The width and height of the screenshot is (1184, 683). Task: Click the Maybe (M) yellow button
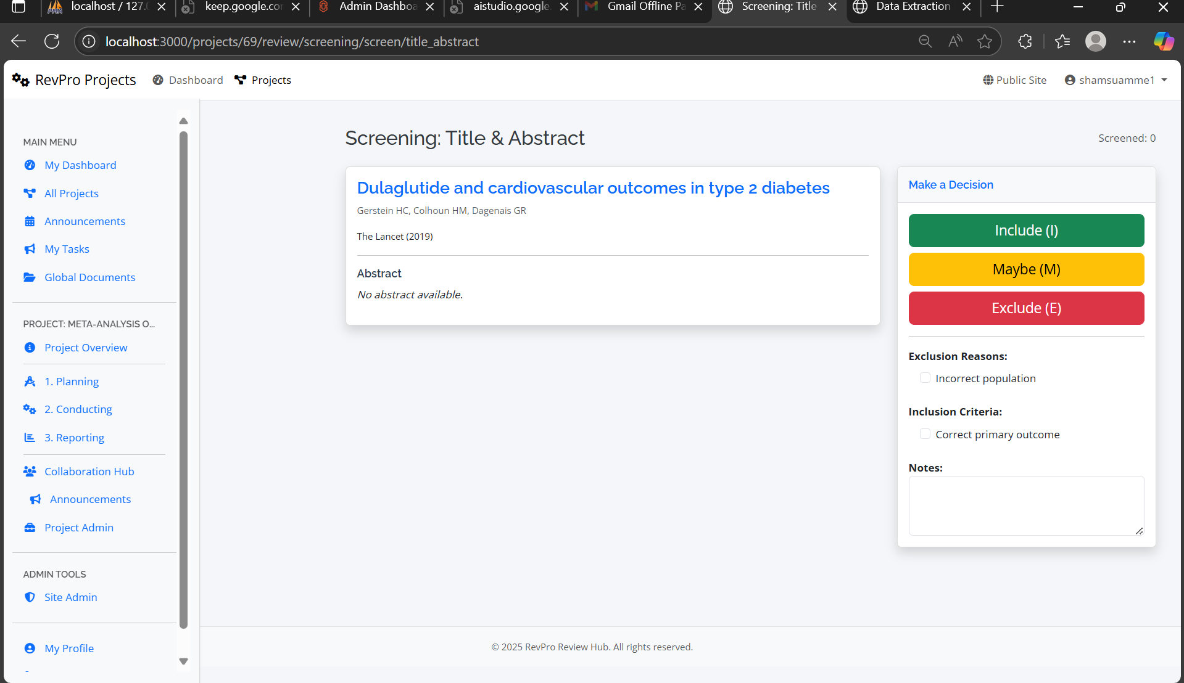[x=1026, y=269]
